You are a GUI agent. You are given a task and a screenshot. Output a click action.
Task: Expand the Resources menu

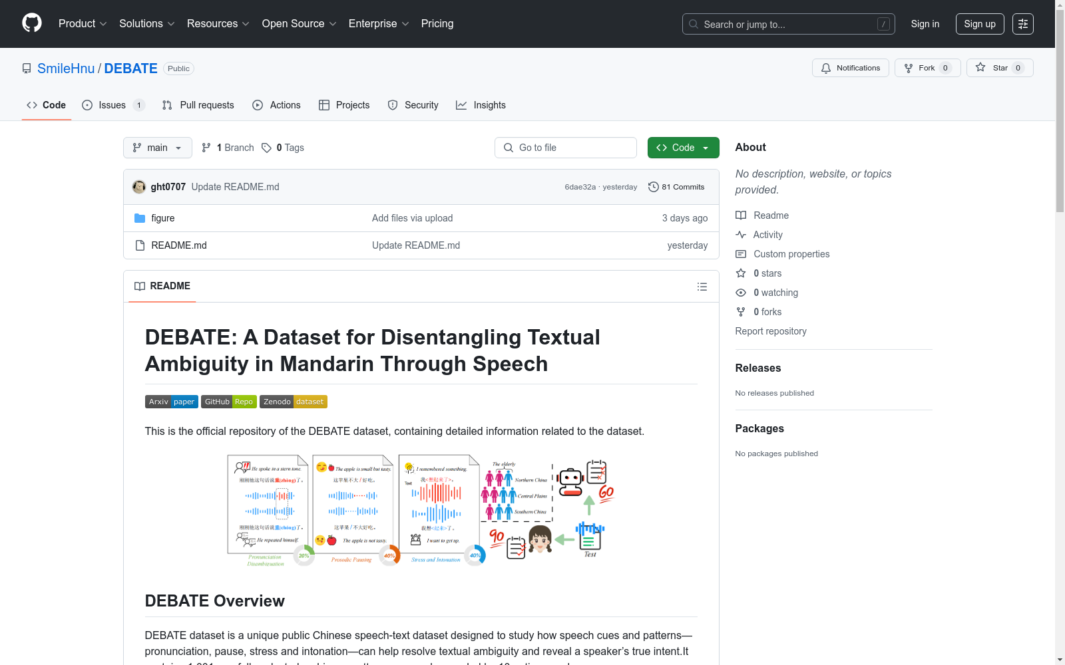pyautogui.click(x=218, y=24)
